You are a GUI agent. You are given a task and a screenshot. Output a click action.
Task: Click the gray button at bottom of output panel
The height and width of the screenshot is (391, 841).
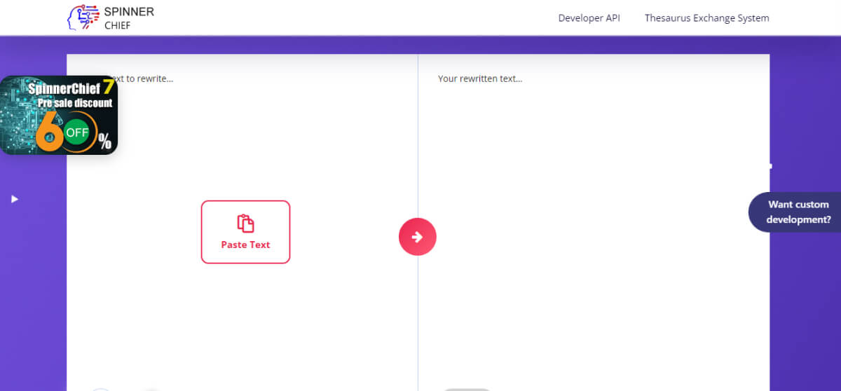pyautogui.click(x=467, y=388)
